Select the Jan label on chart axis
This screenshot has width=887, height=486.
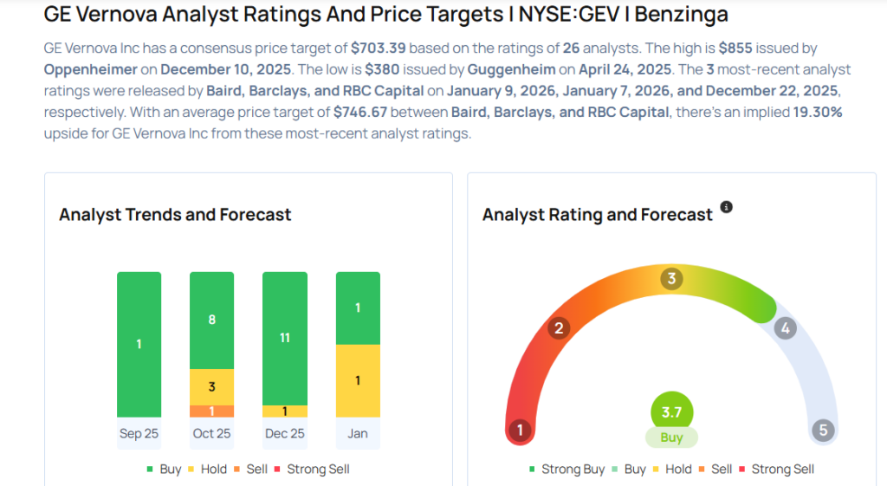[357, 433]
